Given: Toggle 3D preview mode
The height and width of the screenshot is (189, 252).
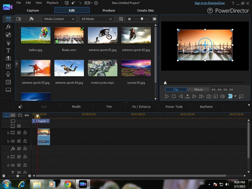Looking at the screenshot, I should tap(230, 96).
